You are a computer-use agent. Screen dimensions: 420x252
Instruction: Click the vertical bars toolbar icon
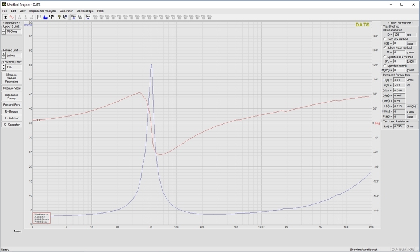39,17
